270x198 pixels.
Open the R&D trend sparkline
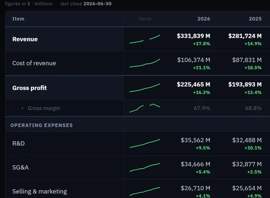145,144
